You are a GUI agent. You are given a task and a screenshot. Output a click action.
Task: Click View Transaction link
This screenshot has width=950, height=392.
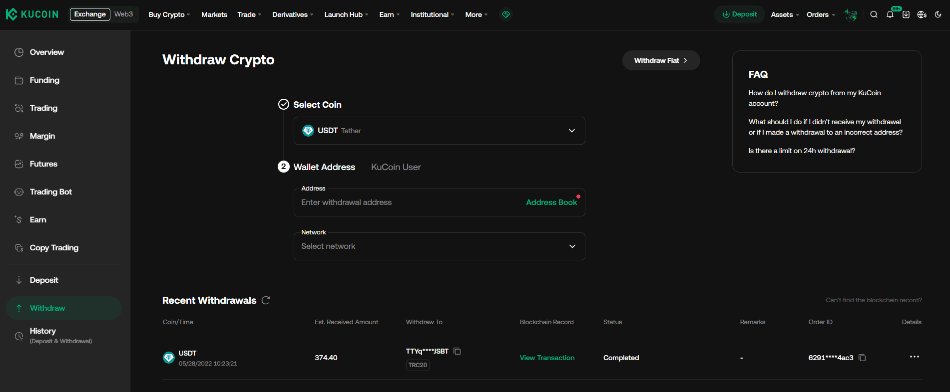pyautogui.click(x=547, y=358)
